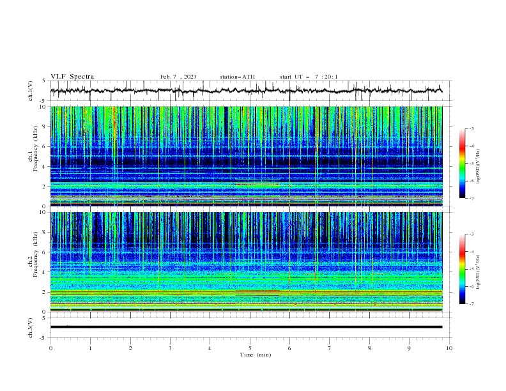
Task: Click the ch.2 spectrogram panel
Action: tap(246, 262)
